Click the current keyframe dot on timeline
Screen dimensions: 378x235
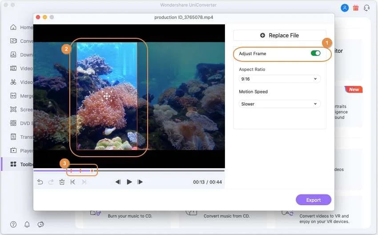point(92,171)
